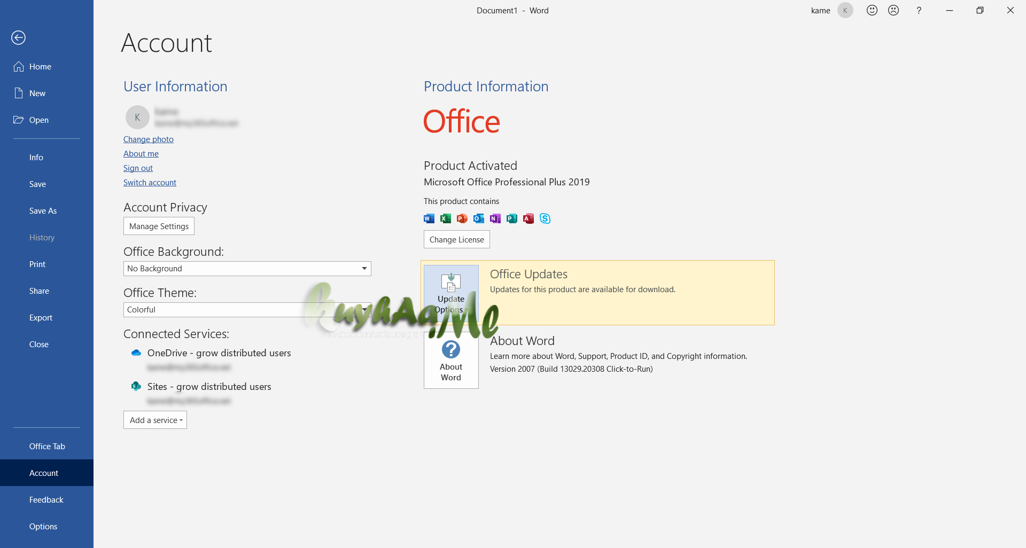Select Export in the sidebar
Screen dimensions: 1026x548
pyautogui.click(x=46, y=318)
